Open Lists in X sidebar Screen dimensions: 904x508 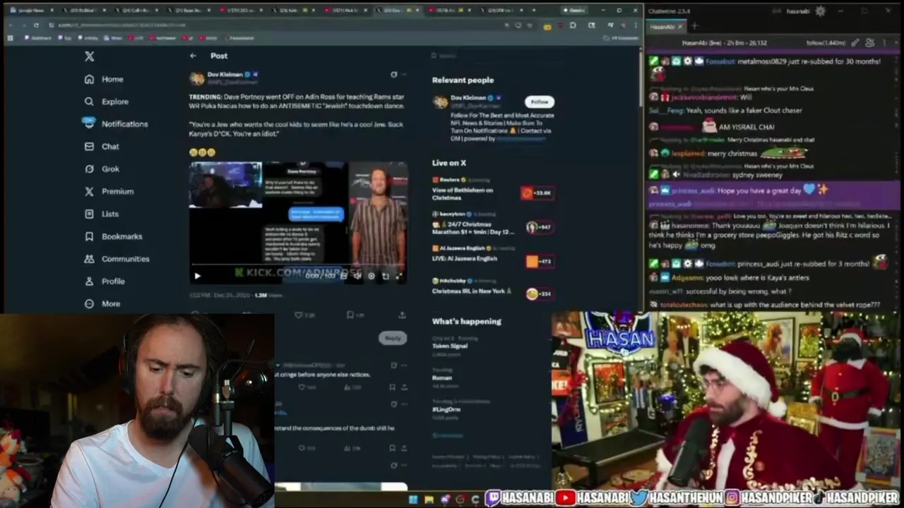(x=101, y=214)
